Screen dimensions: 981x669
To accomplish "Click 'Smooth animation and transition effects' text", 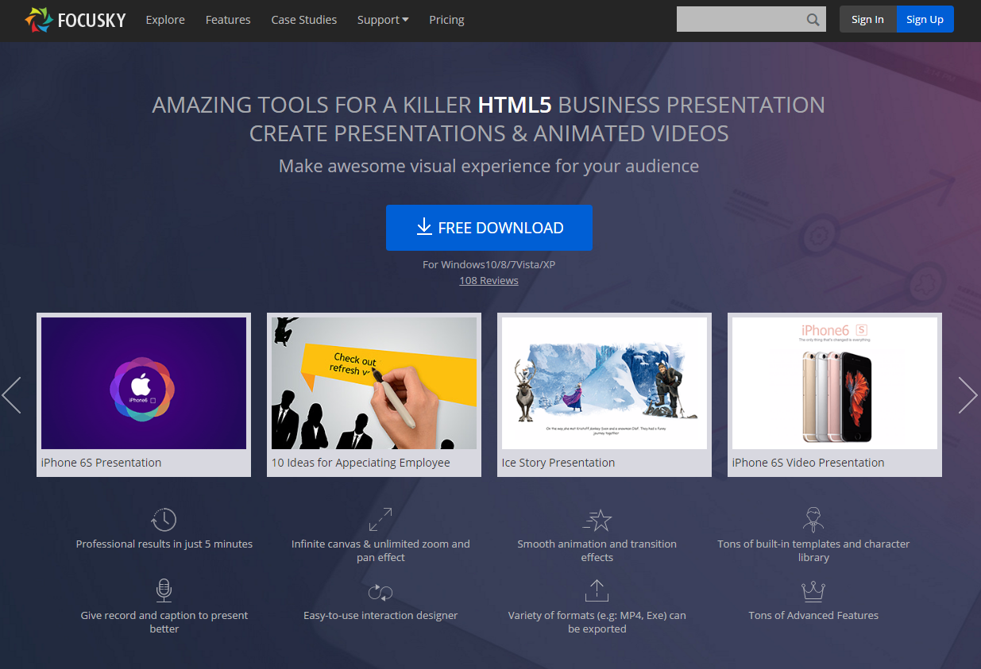I will pos(597,551).
